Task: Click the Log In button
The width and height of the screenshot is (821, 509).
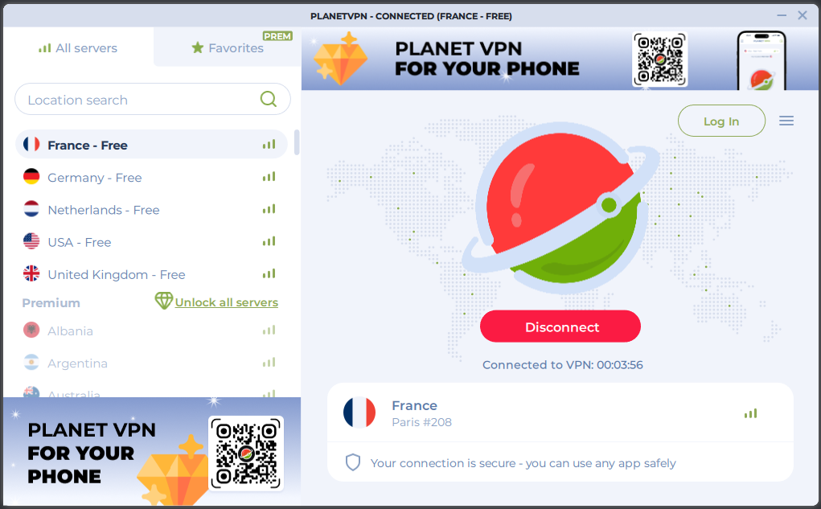Action: click(721, 121)
